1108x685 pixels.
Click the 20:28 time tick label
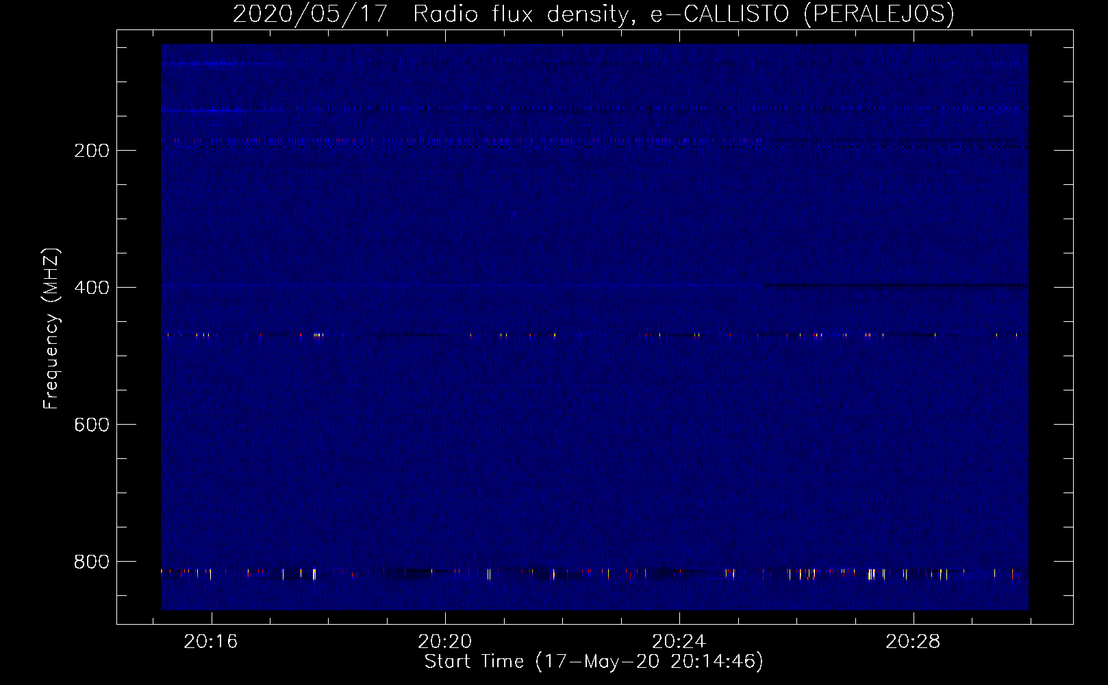tap(913, 641)
